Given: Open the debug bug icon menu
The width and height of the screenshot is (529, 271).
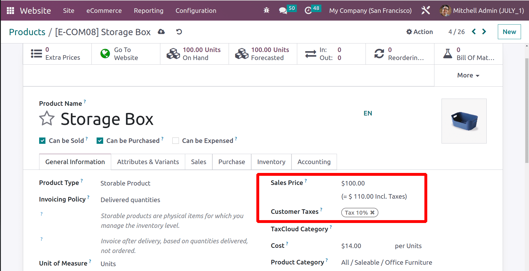Looking at the screenshot, I should coord(266,11).
